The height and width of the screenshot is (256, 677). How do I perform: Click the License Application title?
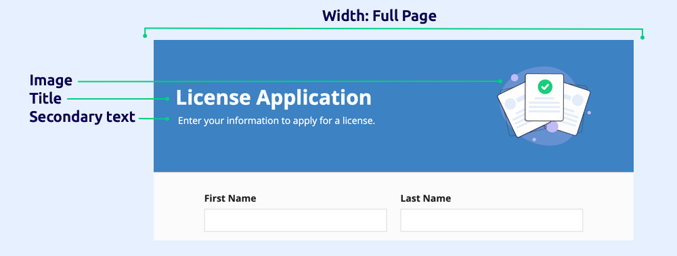[x=274, y=98]
